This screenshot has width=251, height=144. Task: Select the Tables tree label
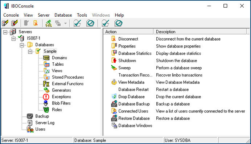click(58, 64)
